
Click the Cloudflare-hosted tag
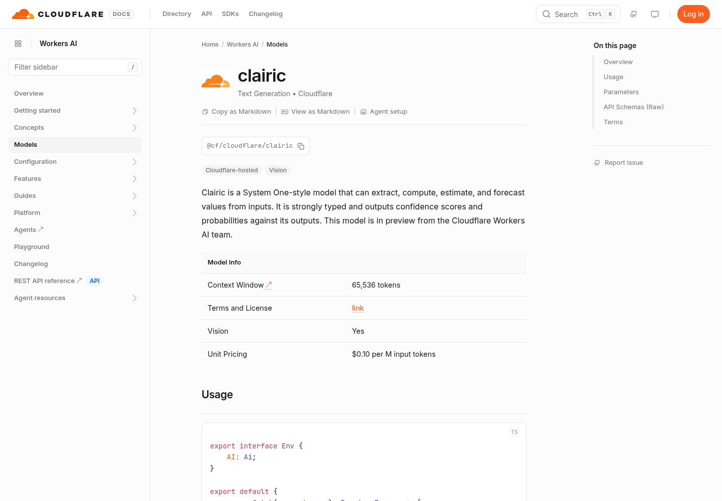232,170
